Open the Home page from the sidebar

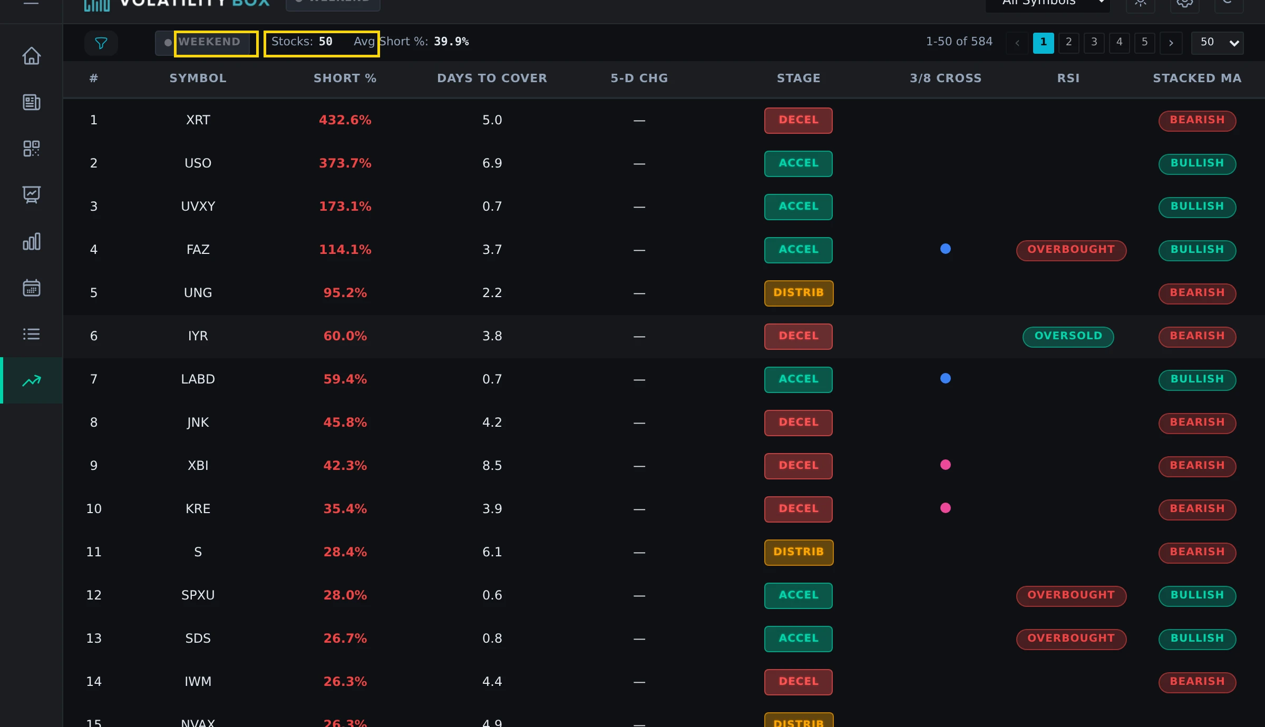(x=32, y=56)
